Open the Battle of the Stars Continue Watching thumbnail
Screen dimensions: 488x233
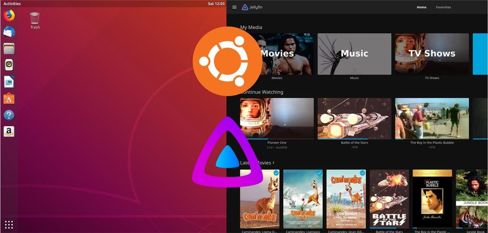(354, 119)
